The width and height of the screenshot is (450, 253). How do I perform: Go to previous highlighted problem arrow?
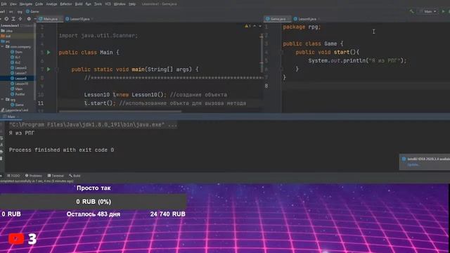[x=255, y=26]
